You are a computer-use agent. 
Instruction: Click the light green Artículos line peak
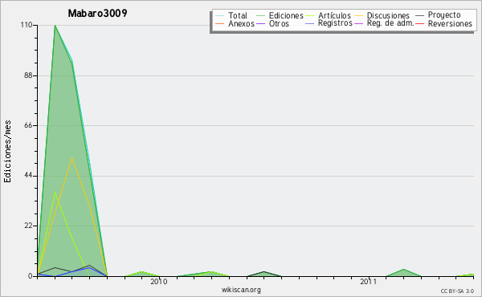coord(55,193)
